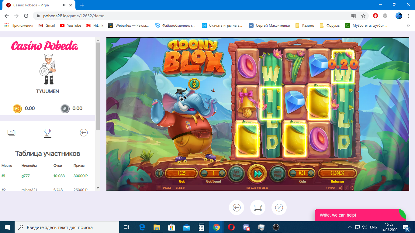Open the cash banknotes tab

tap(11, 132)
